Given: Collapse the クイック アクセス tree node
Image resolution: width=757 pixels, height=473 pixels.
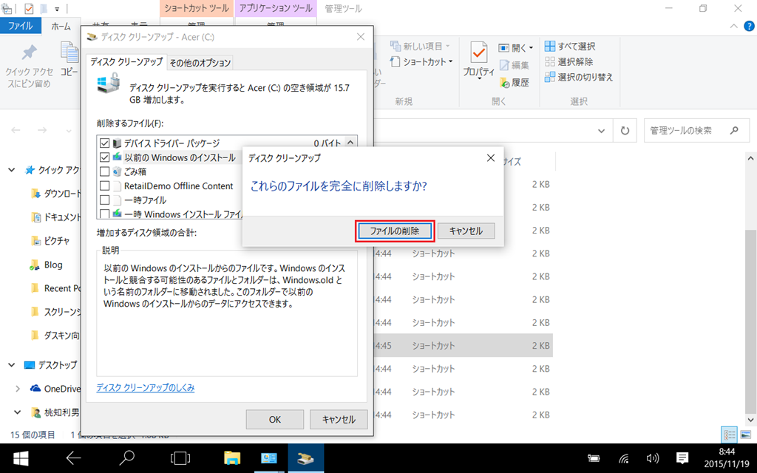Looking at the screenshot, I should [12, 170].
